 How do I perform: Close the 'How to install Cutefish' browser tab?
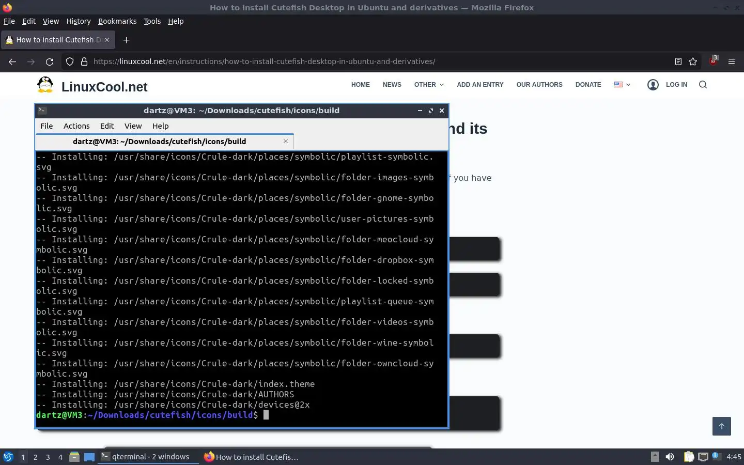coord(107,40)
